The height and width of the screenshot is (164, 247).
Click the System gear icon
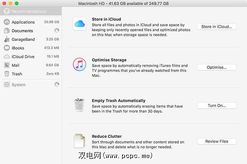(x=7, y=85)
